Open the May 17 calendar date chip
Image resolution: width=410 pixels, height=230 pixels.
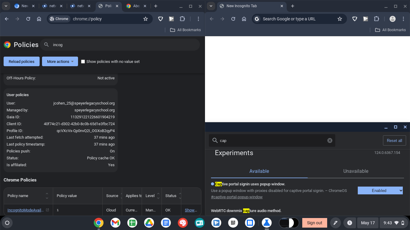pos(368,223)
